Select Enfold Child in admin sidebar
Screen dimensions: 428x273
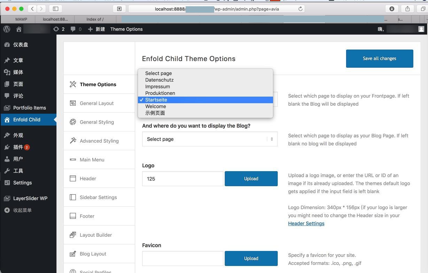28,120
